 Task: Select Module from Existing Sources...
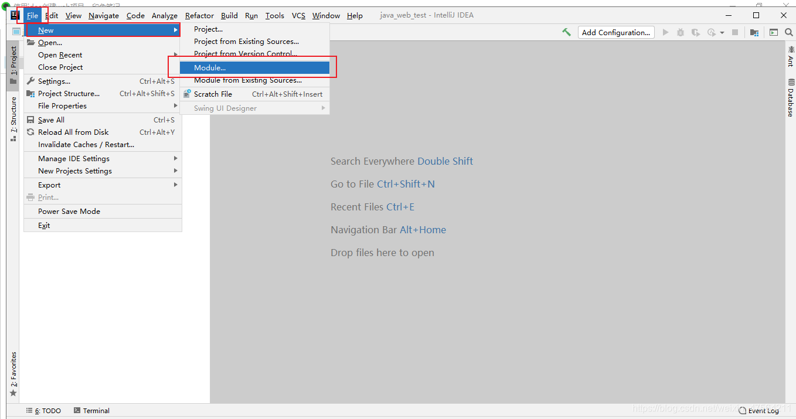click(254, 80)
